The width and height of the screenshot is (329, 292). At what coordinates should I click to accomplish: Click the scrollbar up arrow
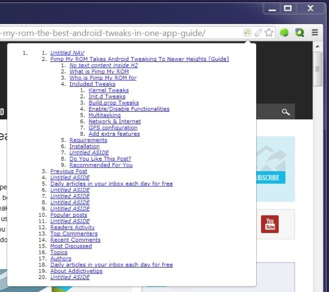pos(318,46)
